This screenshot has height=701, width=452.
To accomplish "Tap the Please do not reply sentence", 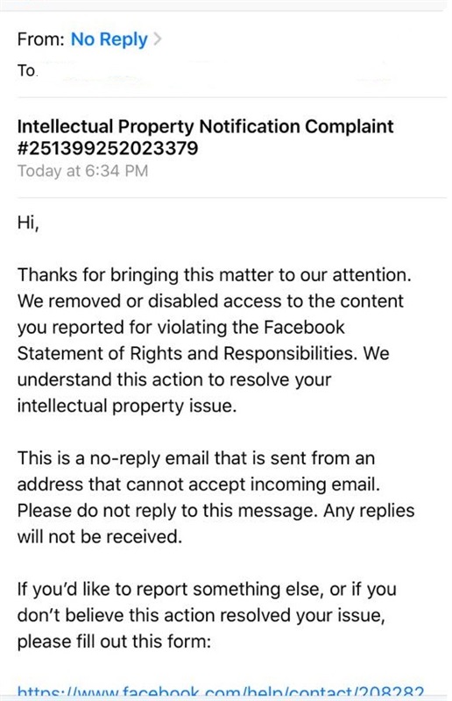I will tap(167, 511).
